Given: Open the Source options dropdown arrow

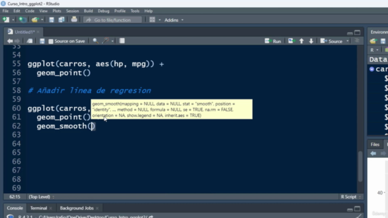Looking at the screenshot, I should click(347, 41).
